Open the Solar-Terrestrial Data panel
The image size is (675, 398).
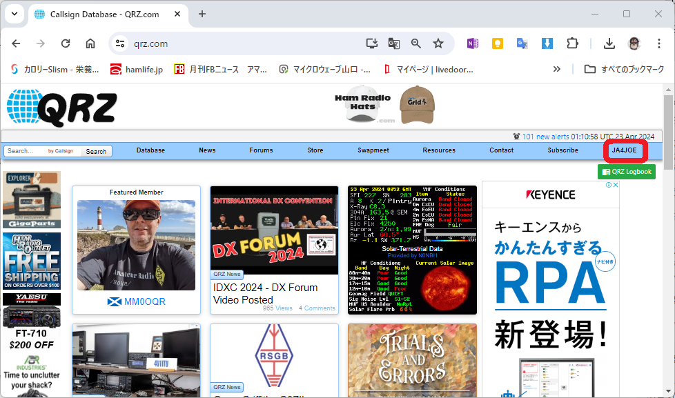point(413,250)
